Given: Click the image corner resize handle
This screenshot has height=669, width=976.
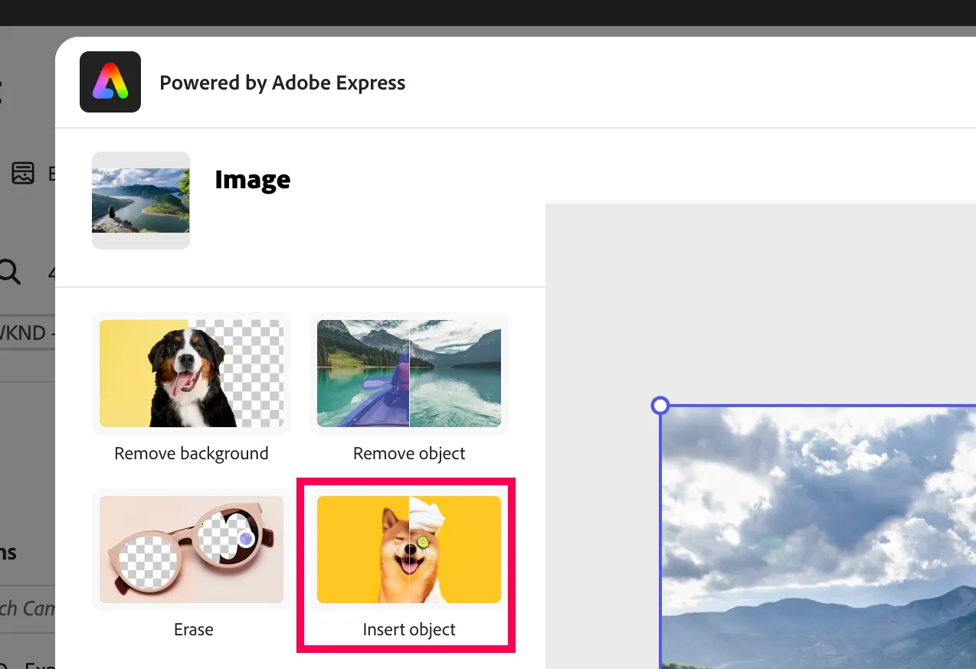Looking at the screenshot, I should click(x=660, y=406).
